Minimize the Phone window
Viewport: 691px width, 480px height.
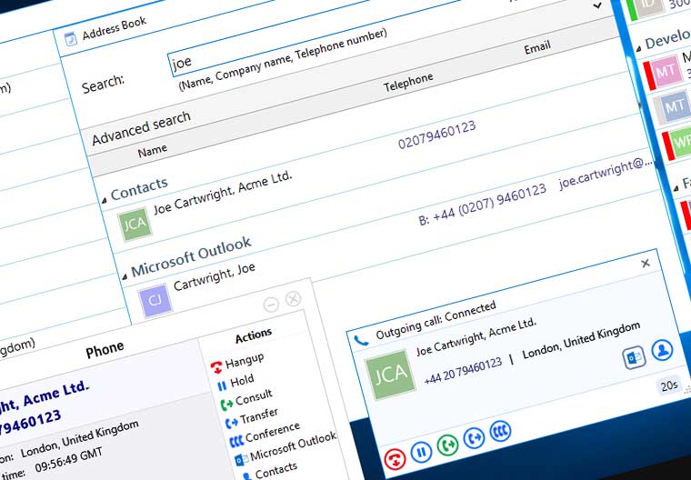click(x=271, y=305)
